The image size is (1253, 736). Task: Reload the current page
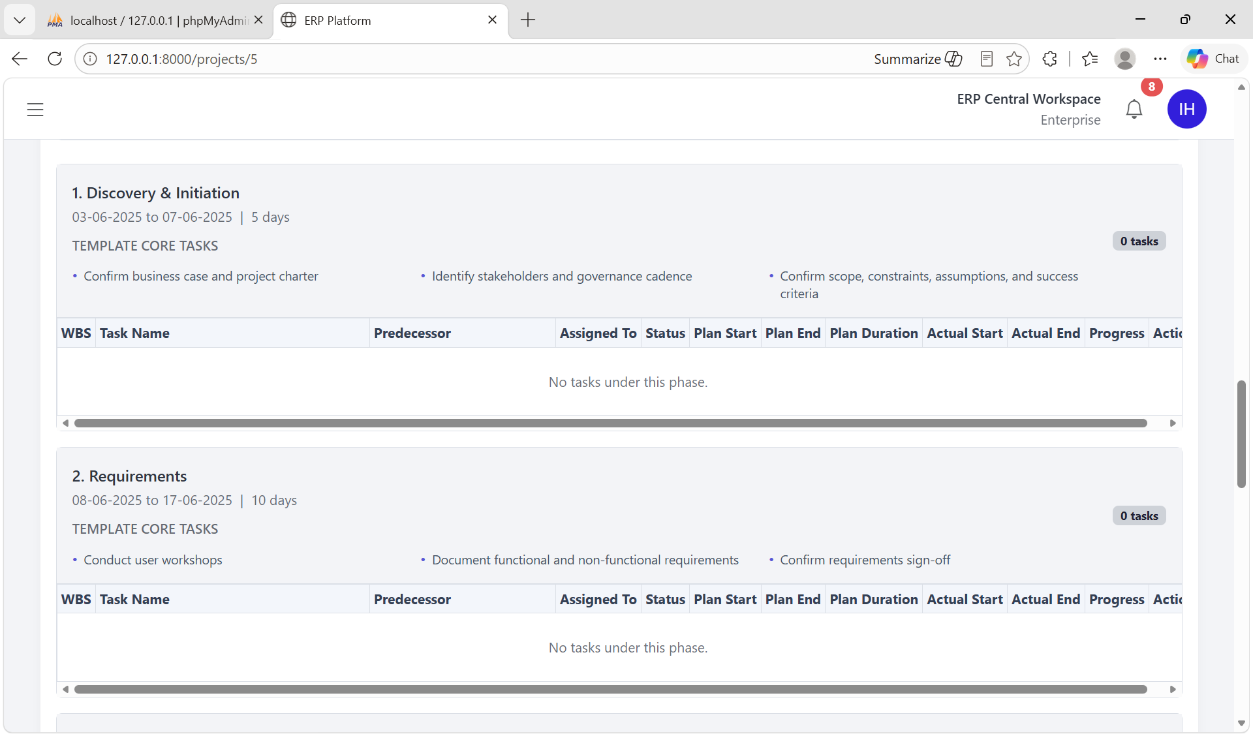[x=55, y=59]
